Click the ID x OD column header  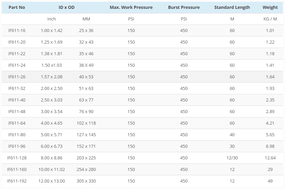[67, 7]
